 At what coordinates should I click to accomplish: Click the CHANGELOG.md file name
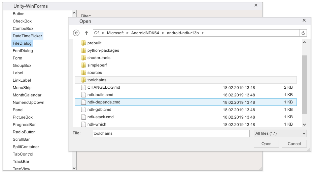pos(104,87)
